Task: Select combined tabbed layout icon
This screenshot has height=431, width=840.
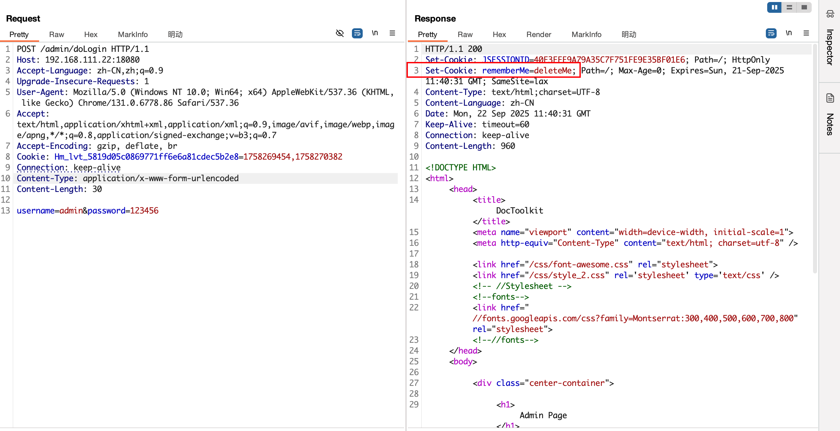Action: pyautogui.click(x=804, y=7)
